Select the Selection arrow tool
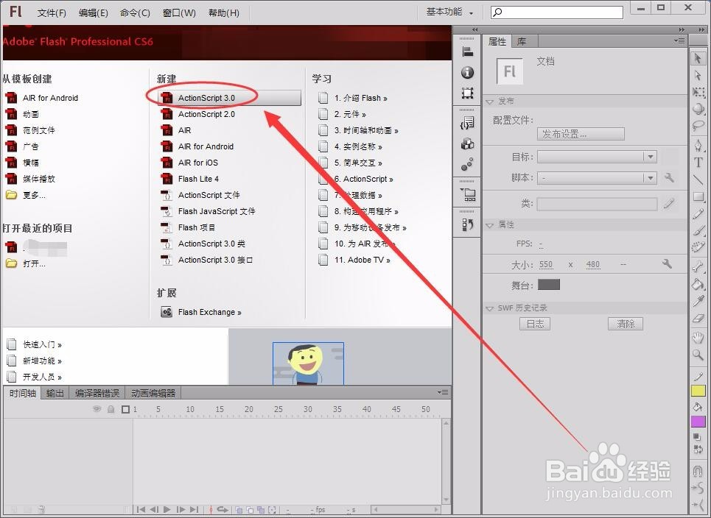 tap(698, 58)
